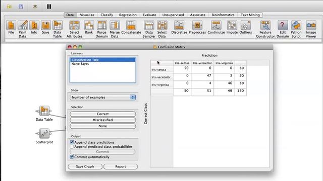Click the 4 misclassified virginica cell

pos(202,84)
